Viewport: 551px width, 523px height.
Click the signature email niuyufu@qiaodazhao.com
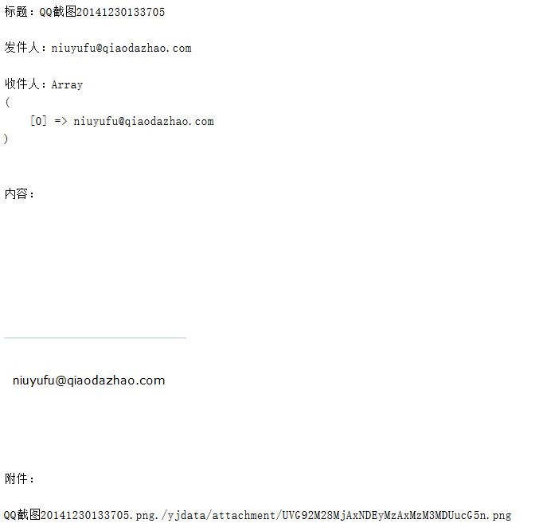click(89, 381)
